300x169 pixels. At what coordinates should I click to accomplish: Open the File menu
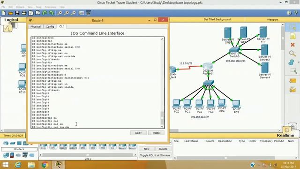pyautogui.click(x=3, y=7)
